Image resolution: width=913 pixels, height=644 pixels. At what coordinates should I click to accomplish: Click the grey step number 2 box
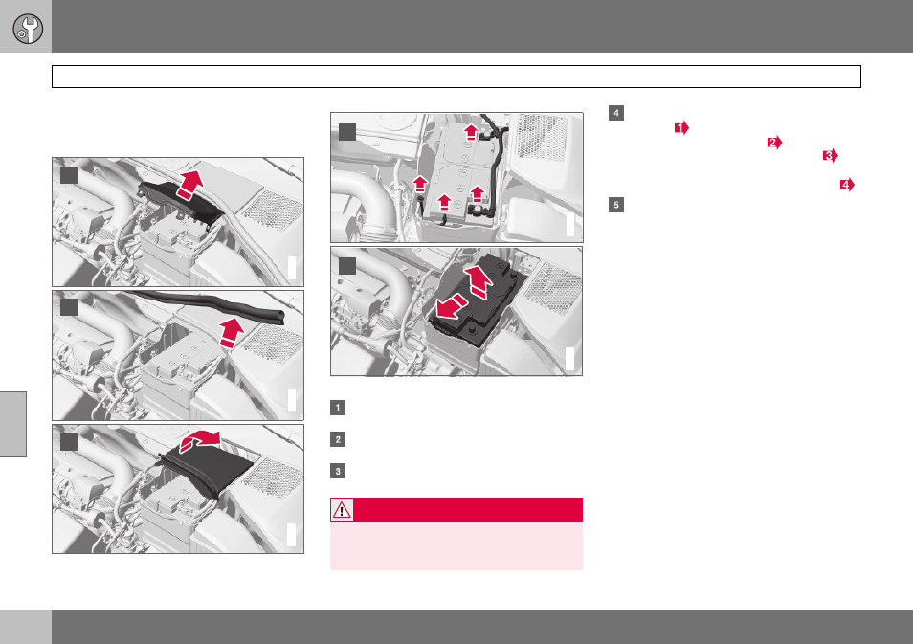(338, 439)
